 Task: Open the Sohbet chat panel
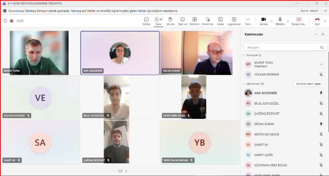146,21
